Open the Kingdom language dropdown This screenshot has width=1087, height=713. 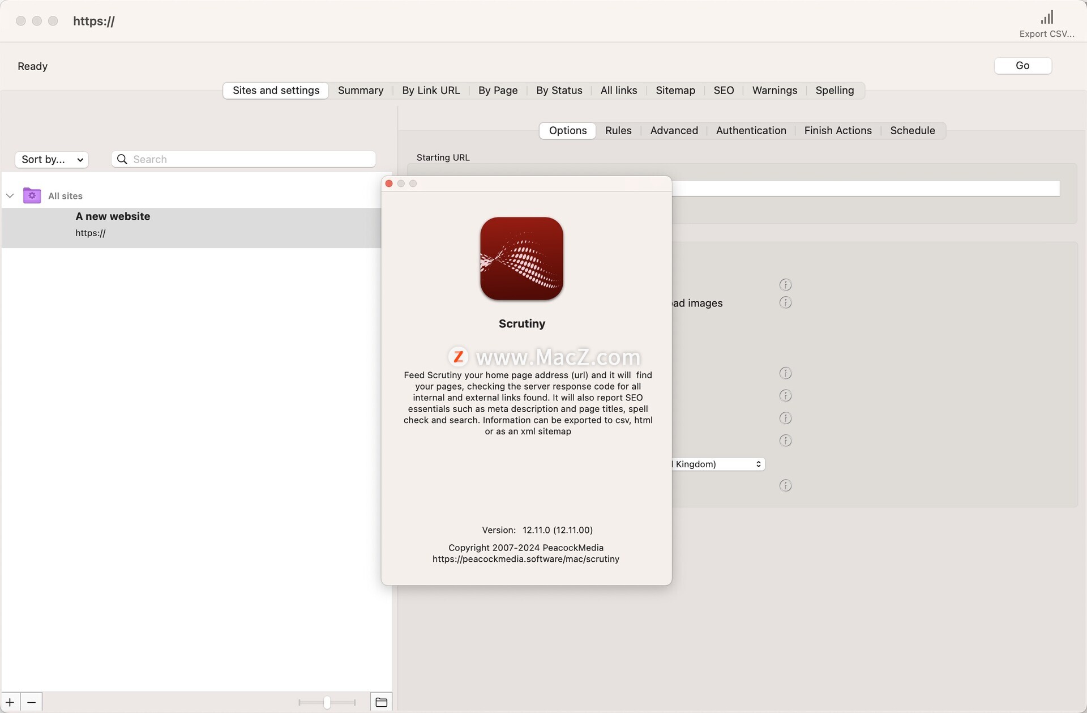click(x=718, y=464)
